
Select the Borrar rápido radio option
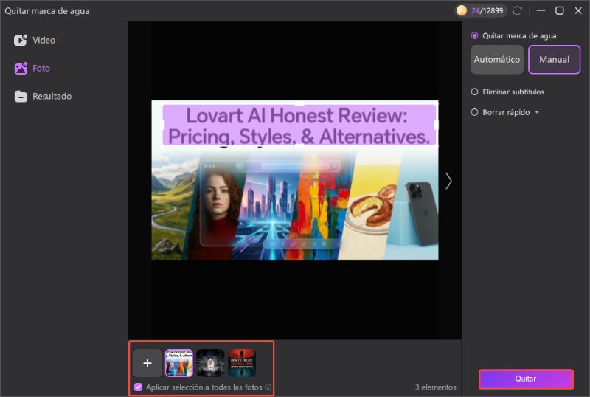(475, 113)
